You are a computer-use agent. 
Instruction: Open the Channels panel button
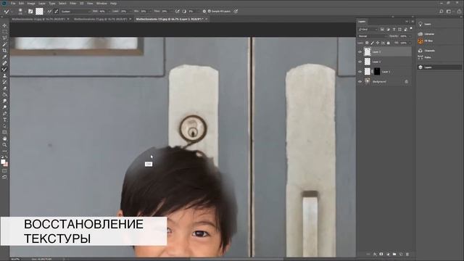pyautogui.click(x=426, y=51)
